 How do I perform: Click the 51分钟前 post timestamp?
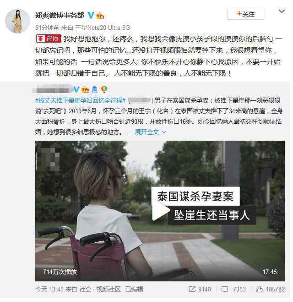click(x=47, y=28)
